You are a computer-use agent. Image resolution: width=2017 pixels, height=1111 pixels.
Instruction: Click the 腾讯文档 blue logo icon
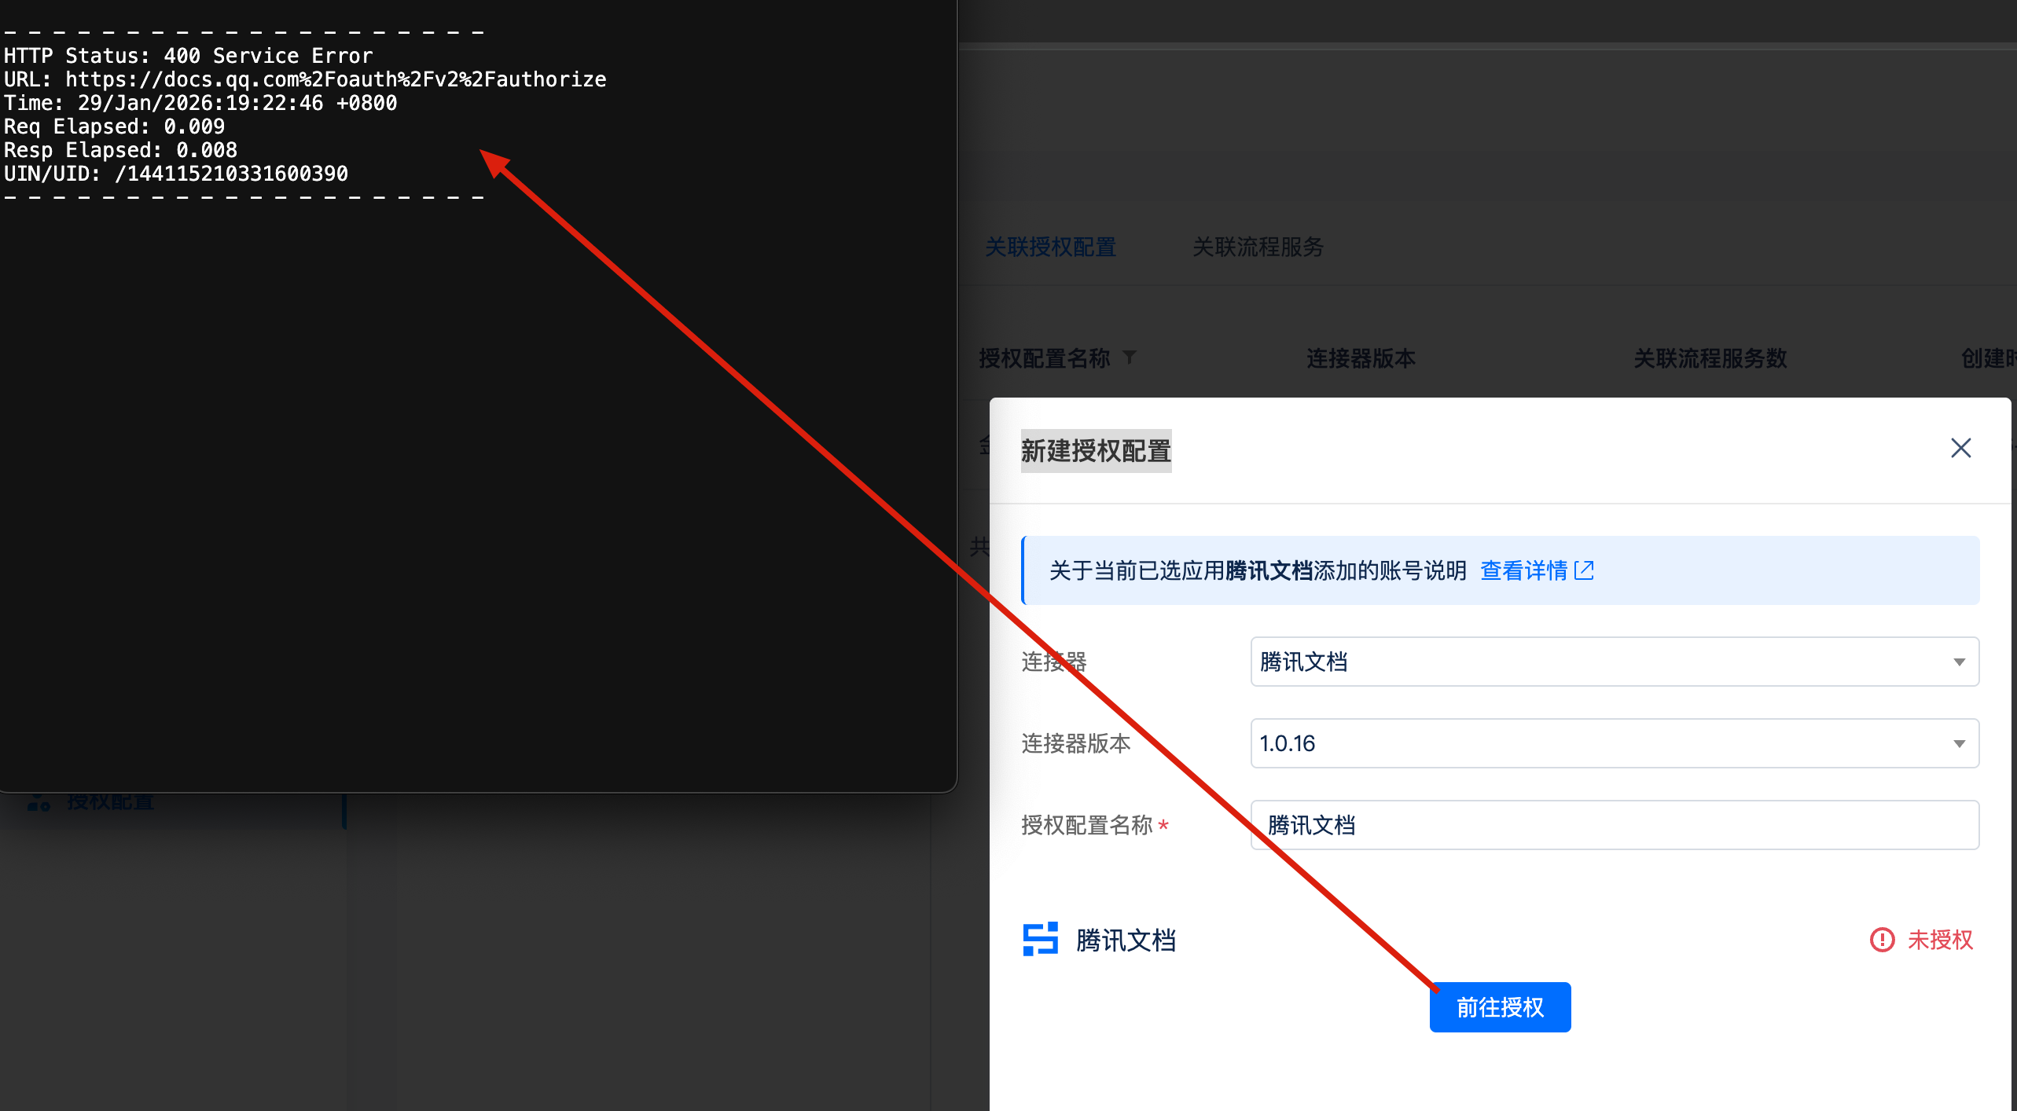click(1040, 939)
